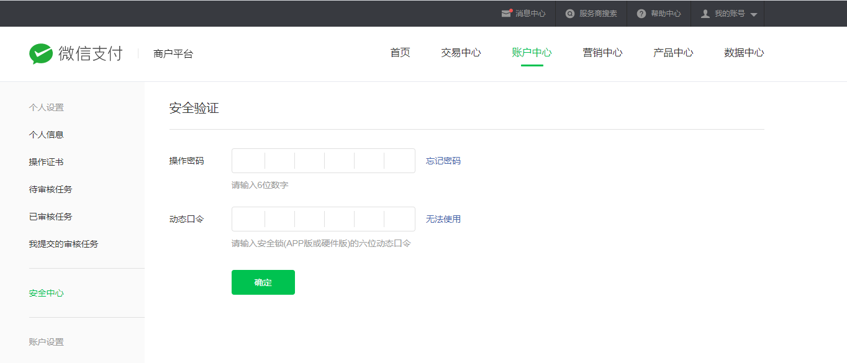Click the 无法使用 link
Viewport: 847px width, 363px height.
pos(443,219)
